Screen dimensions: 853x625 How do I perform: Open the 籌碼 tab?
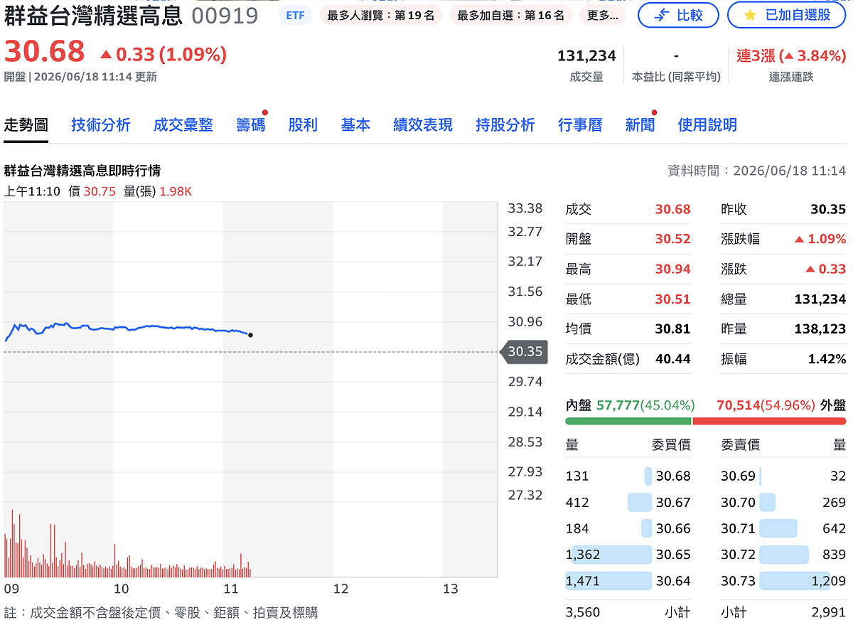coord(251,125)
